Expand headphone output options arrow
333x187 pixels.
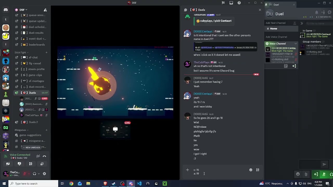coord(39,174)
